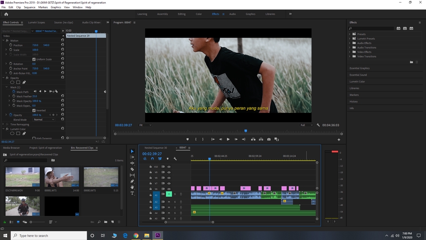Create ellipse mask under Opacity
The width and height of the screenshot is (426, 240).
click(x=12, y=82)
